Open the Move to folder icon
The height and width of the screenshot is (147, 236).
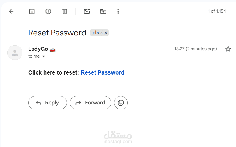[103, 12]
